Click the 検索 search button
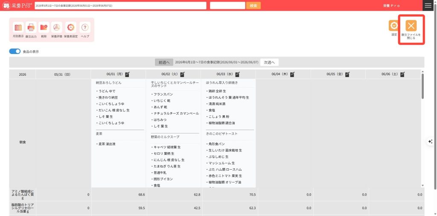Viewport: 437px width, 216px height. click(253, 6)
